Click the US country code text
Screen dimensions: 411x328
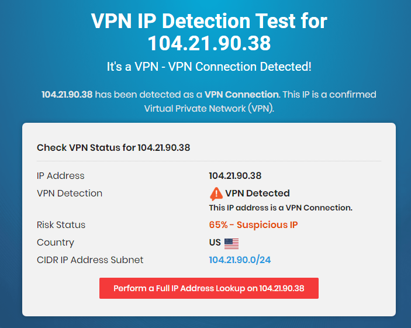pos(215,242)
